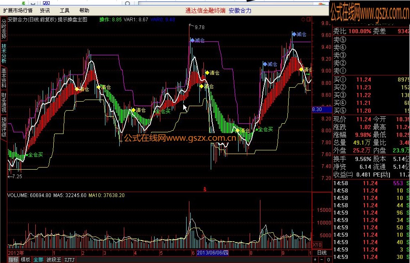Click the minus zoom-out button below 日线
Image resolution: width=410 pixels, height=263 pixels.
tap(322, 260)
